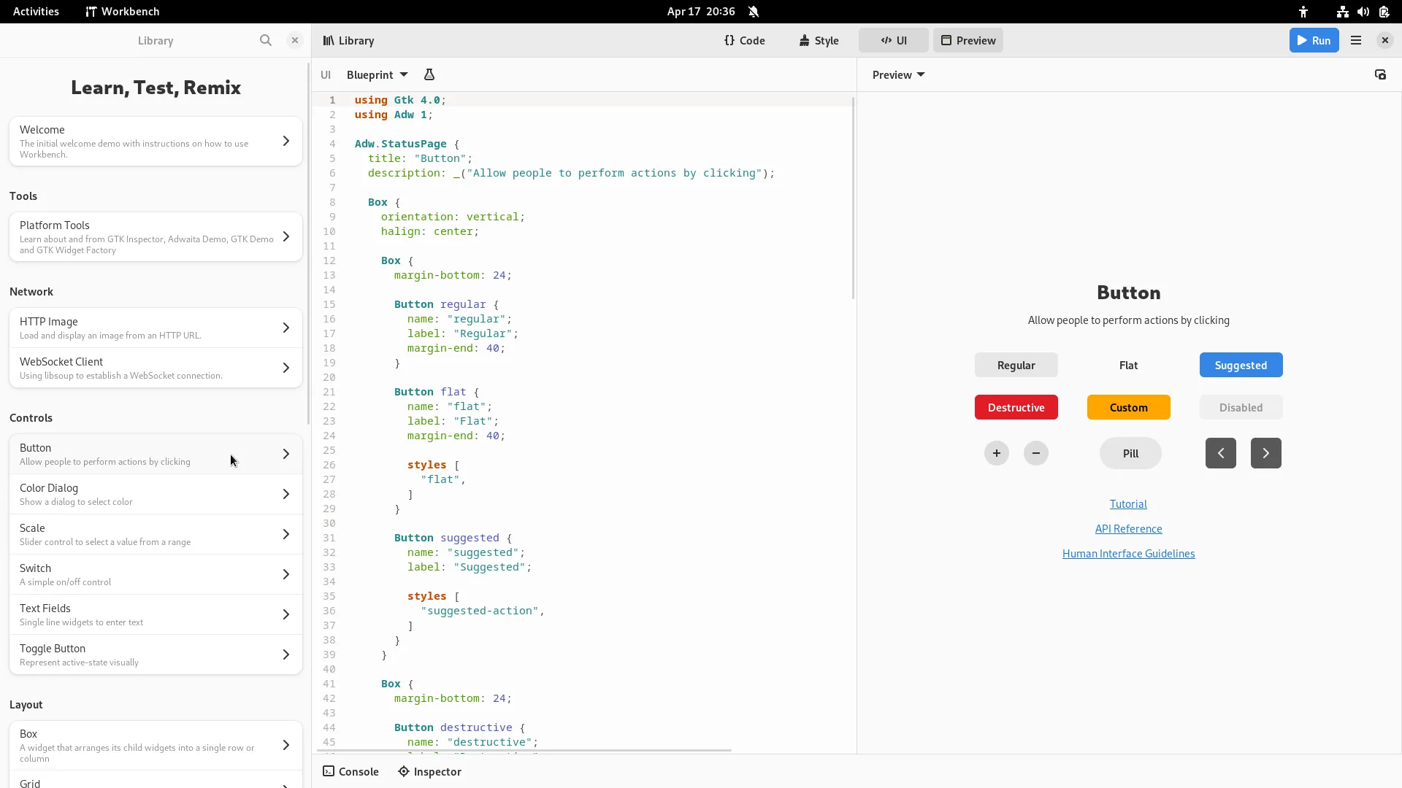Image resolution: width=1402 pixels, height=788 pixels.
Task: Click the flask icon next to Blueprint
Action: (x=429, y=74)
